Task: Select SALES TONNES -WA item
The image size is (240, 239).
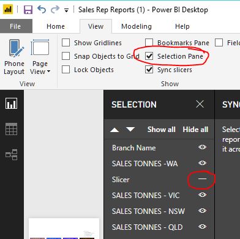Action: [x=144, y=164]
